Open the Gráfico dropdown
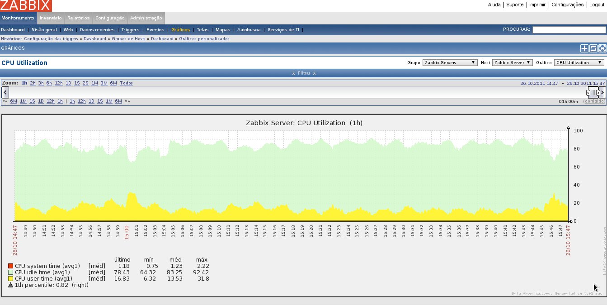Screen dimensions: 607x305 [579, 63]
